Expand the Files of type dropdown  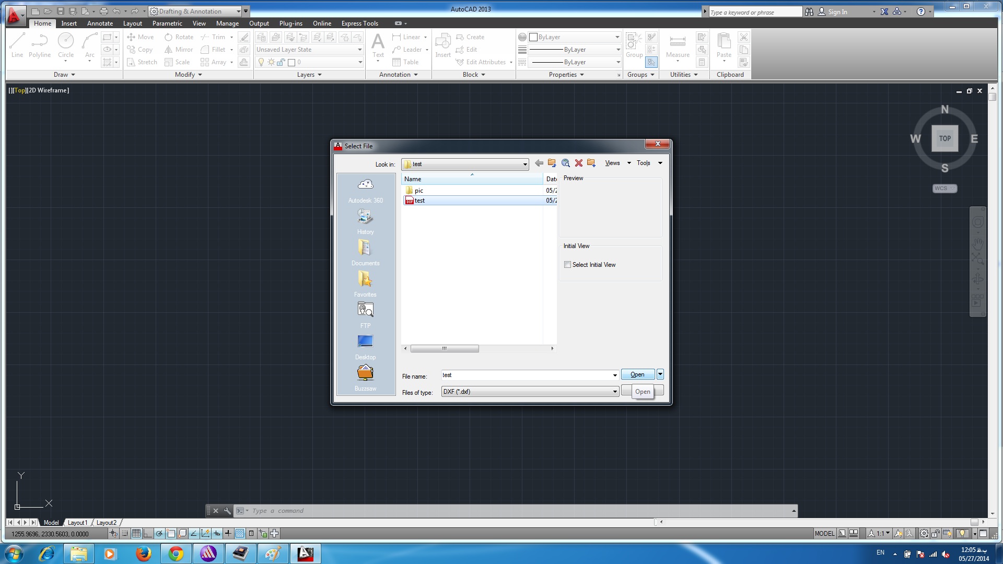[x=615, y=392]
